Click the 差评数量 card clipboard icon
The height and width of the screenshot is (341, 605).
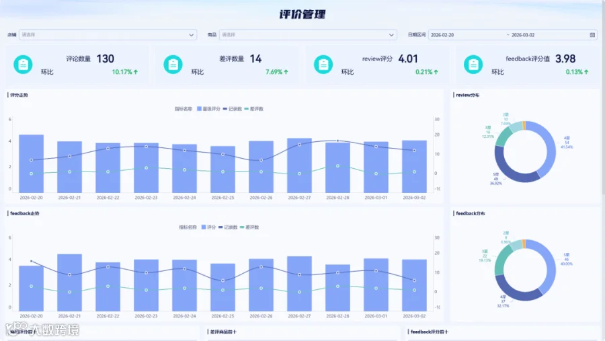(173, 65)
